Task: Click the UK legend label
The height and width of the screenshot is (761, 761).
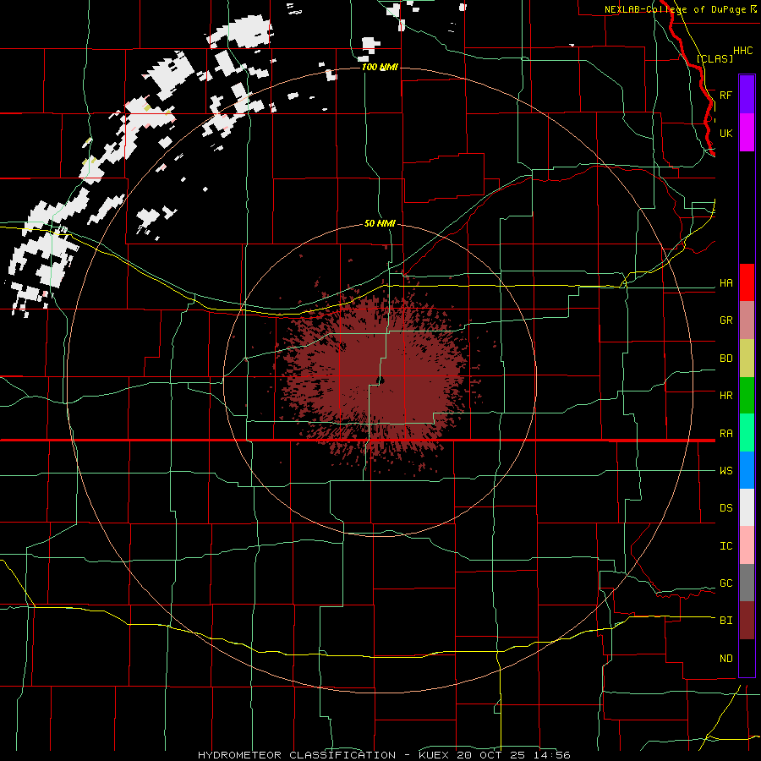Action: click(725, 133)
